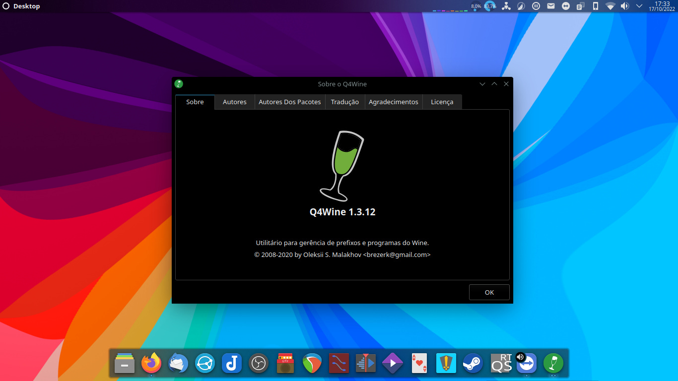Minimize the Sobre o Q4Wine window
Viewport: 678px width, 381px height.
[x=482, y=84]
